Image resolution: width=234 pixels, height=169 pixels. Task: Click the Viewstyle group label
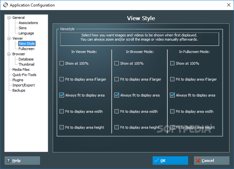pos(67,29)
